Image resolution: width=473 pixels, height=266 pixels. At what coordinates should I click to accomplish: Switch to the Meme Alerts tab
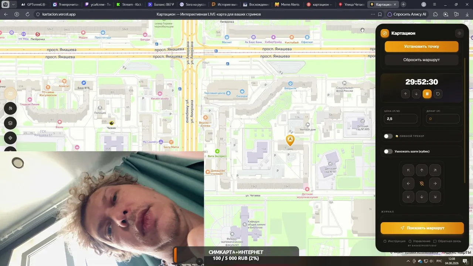tap(288, 4)
